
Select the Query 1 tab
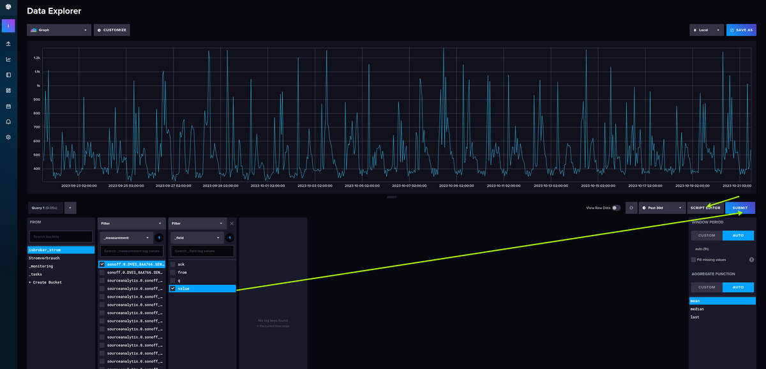click(x=44, y=207)
